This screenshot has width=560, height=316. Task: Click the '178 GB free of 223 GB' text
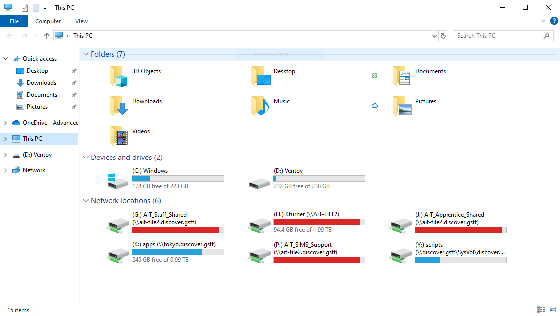click(x=160, y=186)
